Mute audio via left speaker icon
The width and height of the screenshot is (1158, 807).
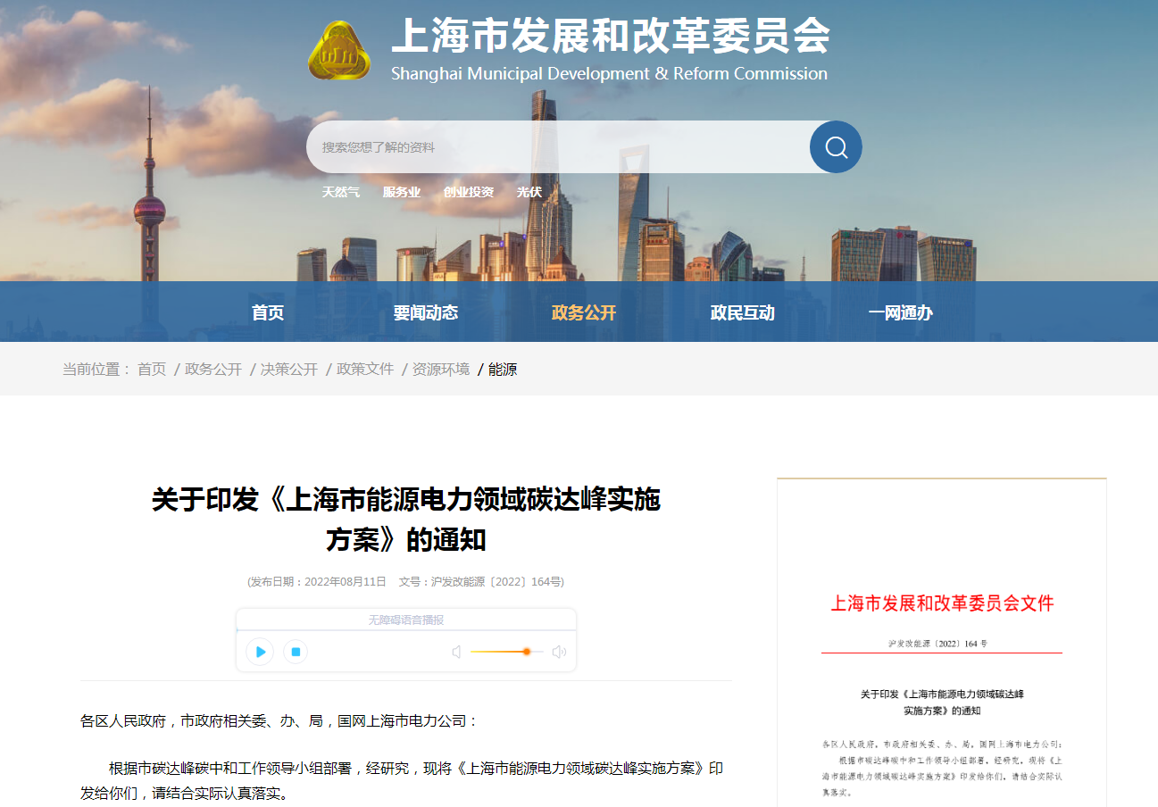[457, 652]
